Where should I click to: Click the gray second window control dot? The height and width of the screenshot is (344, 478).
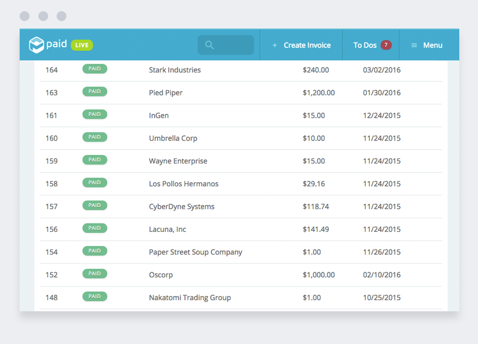(x=43, y=16)
